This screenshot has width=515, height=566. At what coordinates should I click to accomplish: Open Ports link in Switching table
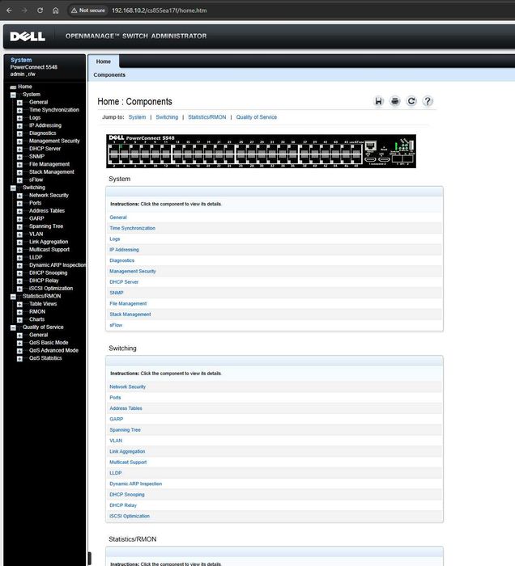click(x=115, y=398)
